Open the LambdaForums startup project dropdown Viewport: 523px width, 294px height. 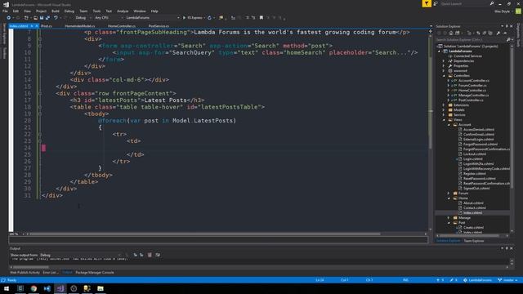coord(153,18)
